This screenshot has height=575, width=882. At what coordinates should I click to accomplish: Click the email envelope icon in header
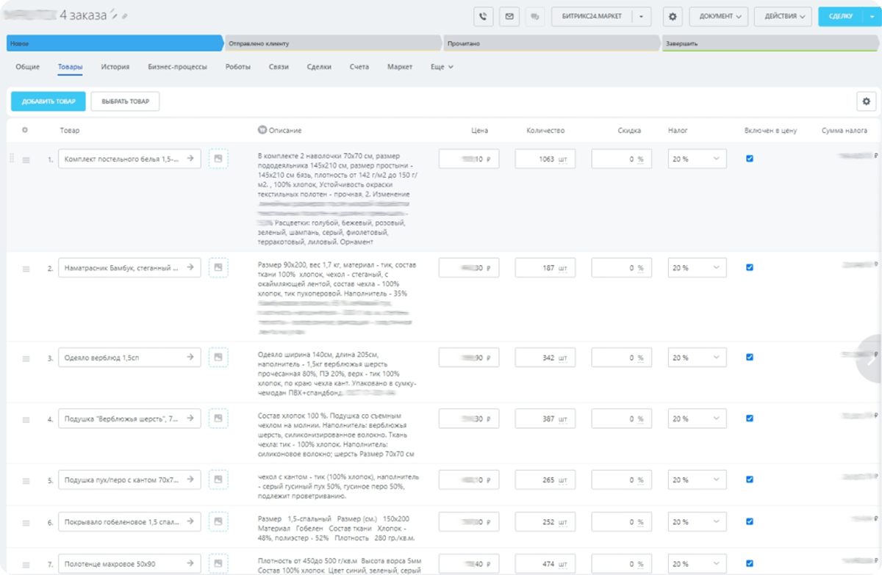509,16
